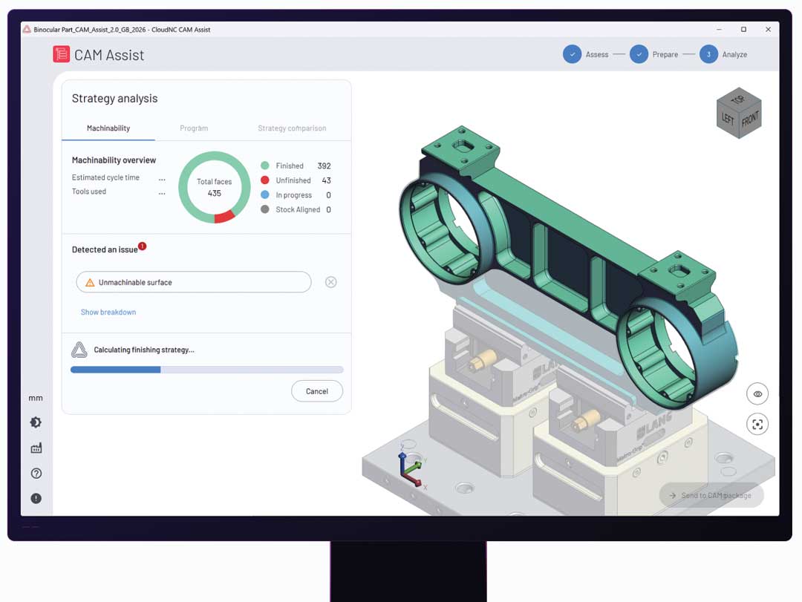802x602 pixels.
Task: Switch the mm units toggle
Action: [36, 398]
